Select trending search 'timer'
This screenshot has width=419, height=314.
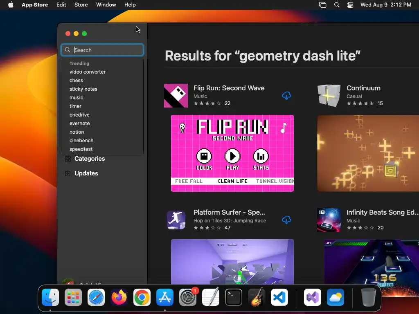click(x=75, y=106)
